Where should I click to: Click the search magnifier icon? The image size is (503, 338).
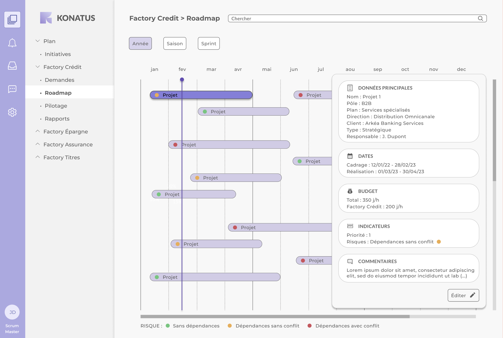481,18
